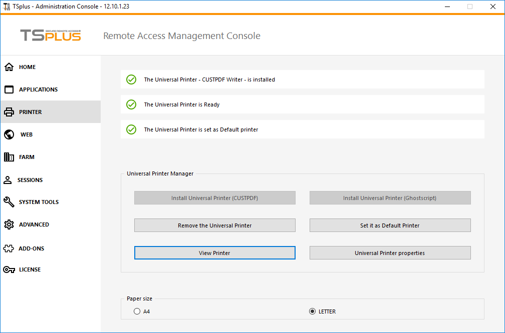Click the TSplus title bar app icon
Image resolution: width=505 pixels, height=333 pixels.
click(7, 6)
